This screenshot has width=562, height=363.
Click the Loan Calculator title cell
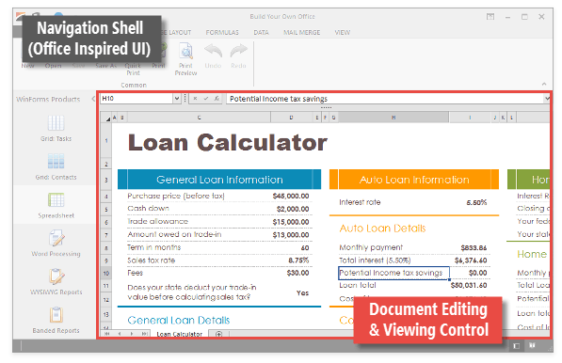pyautogui.click(x=228, y=143)
